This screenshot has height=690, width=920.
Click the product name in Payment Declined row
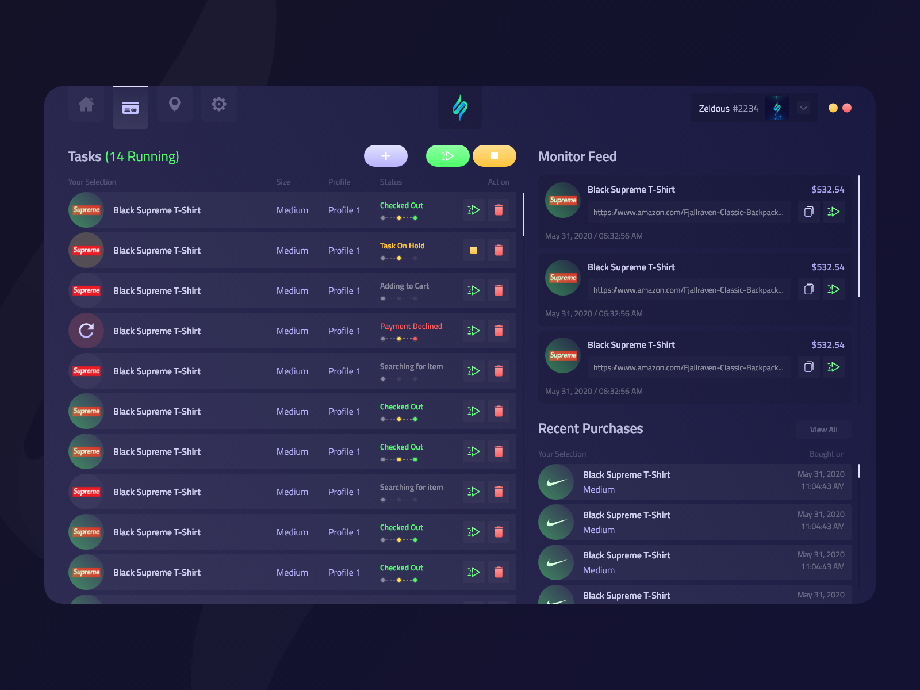pyautogui.click(x=157, y=331)
